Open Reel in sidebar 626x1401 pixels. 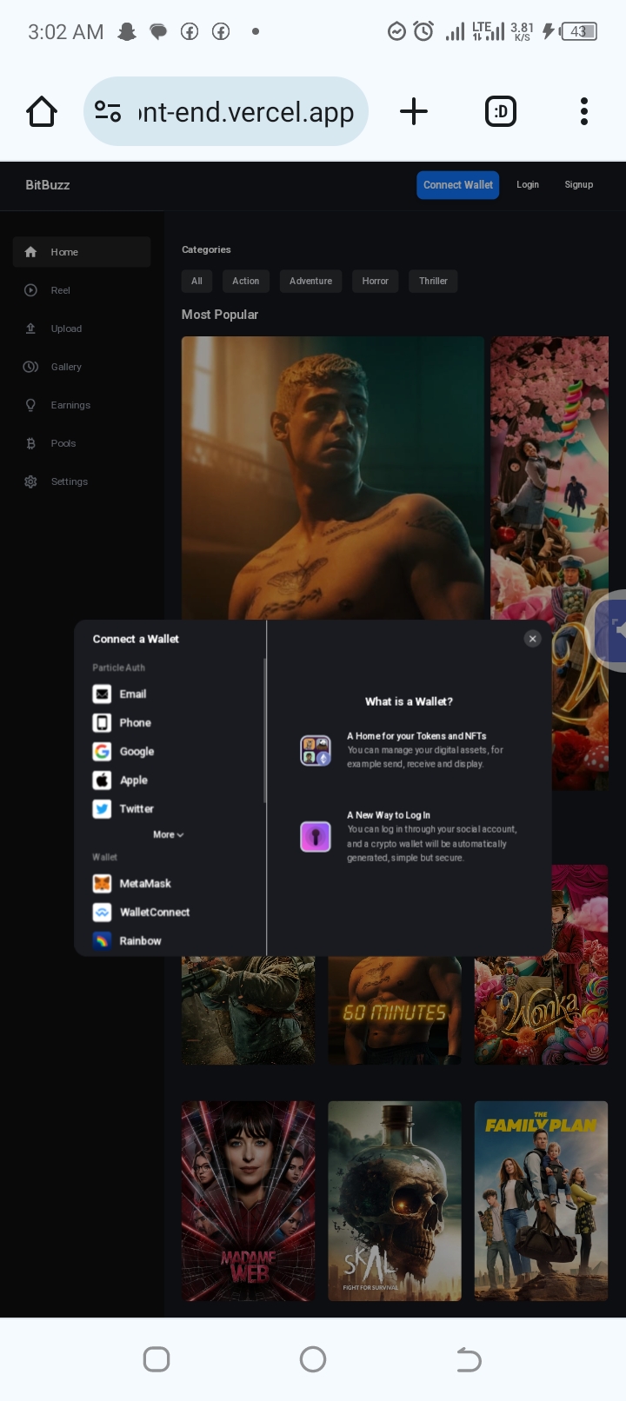60,290
